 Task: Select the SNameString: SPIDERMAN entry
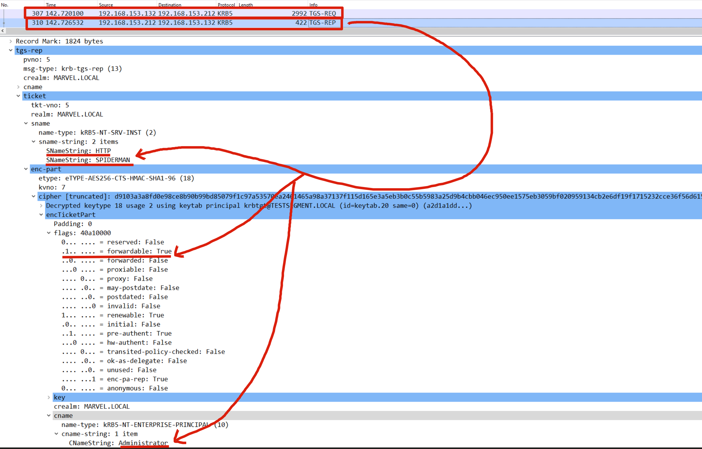click(88, 160)
